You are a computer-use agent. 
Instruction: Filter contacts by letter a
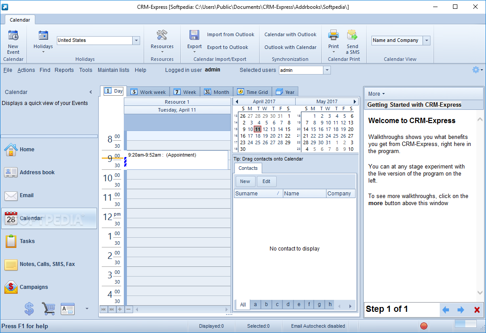tap(256, 304)
